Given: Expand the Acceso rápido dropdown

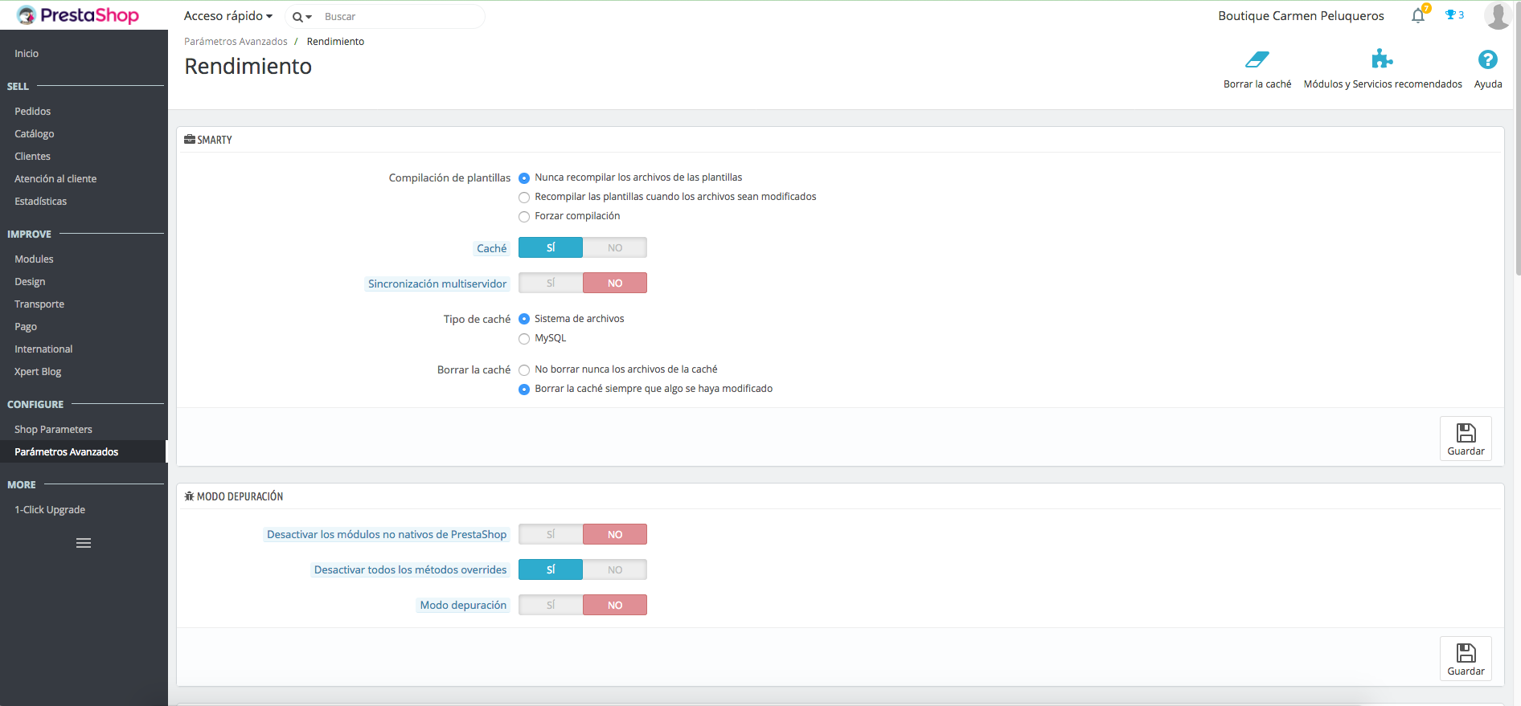Looking at the screenshot, I should tap(228, 16).
